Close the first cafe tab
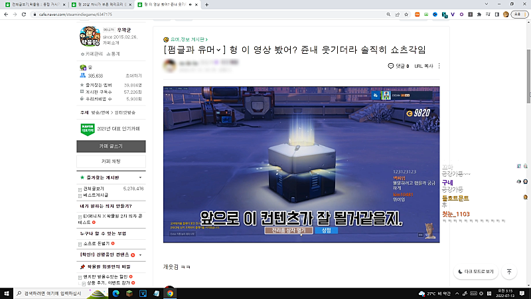This screenshot has width=531, height=299. click(64, 5)
